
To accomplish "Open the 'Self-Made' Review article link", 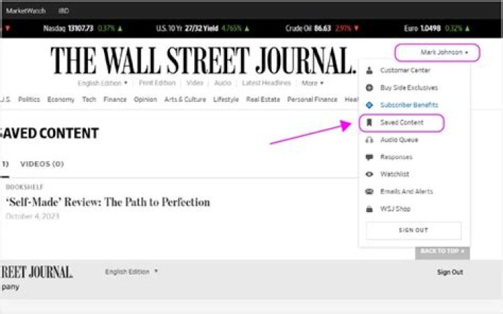I will point(108,202).
